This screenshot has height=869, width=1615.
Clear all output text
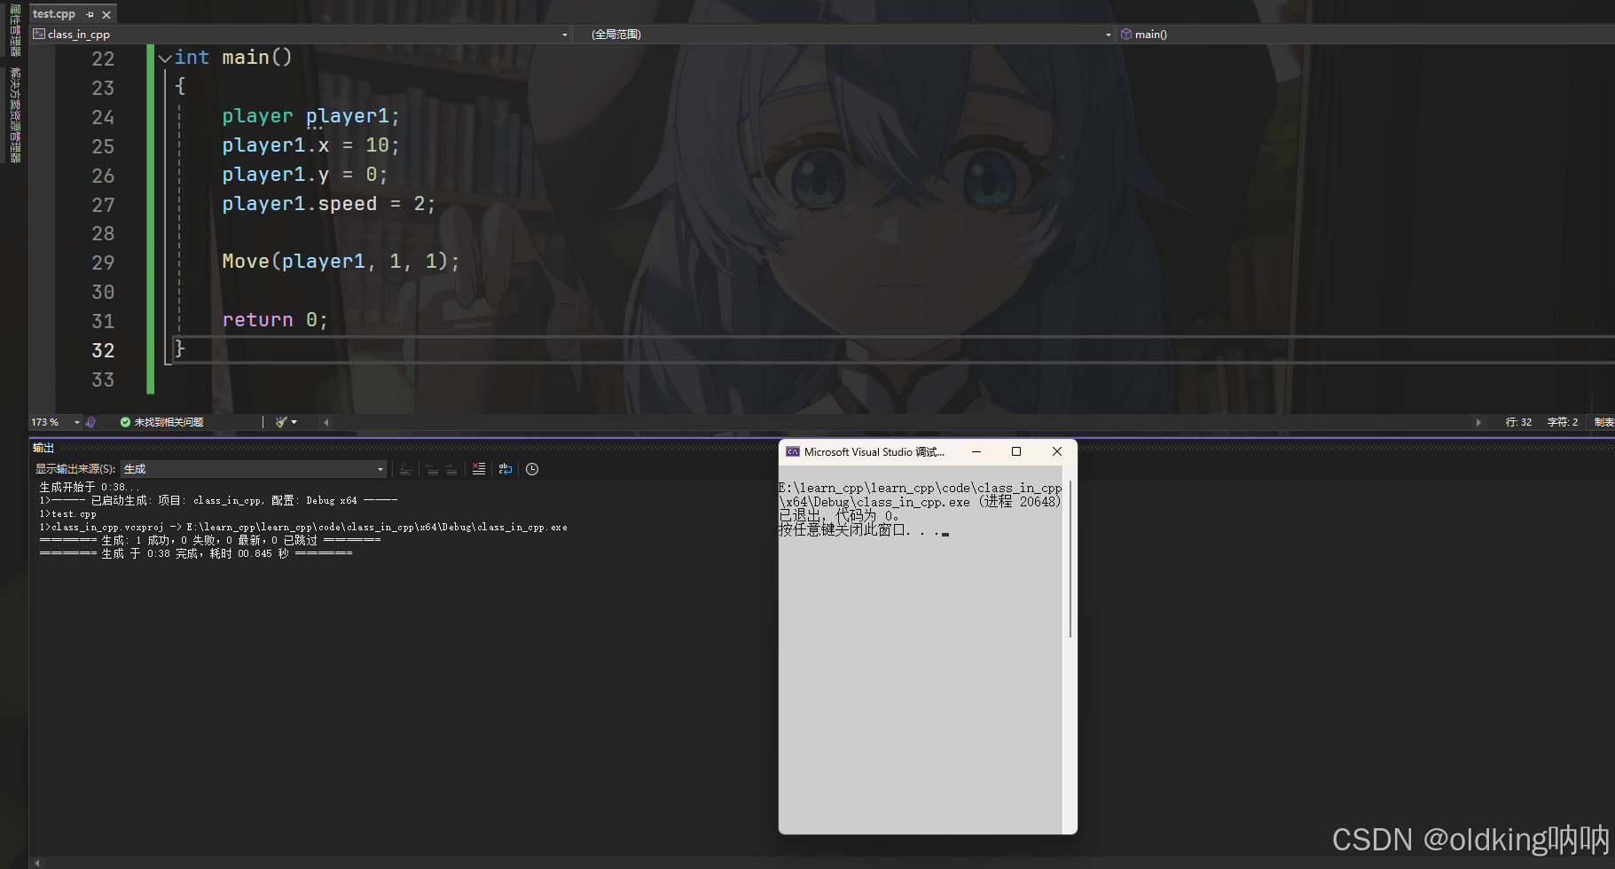(479, 469)
